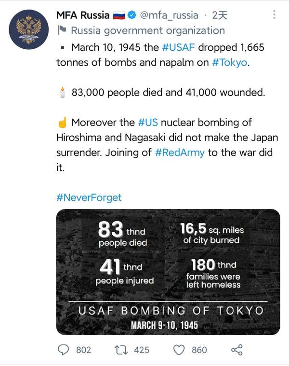Open the #US hashtag link
Screen dimensions: 289x366
[x=148, y=122]
